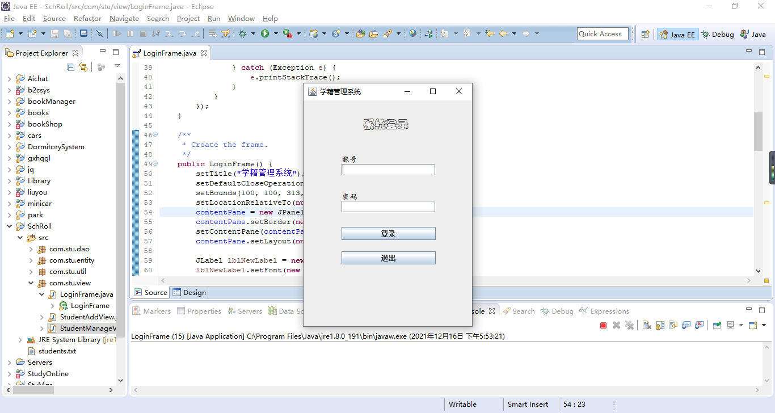
Task: Click the green Run button in toolbar
Action: (x=265, y=34)
